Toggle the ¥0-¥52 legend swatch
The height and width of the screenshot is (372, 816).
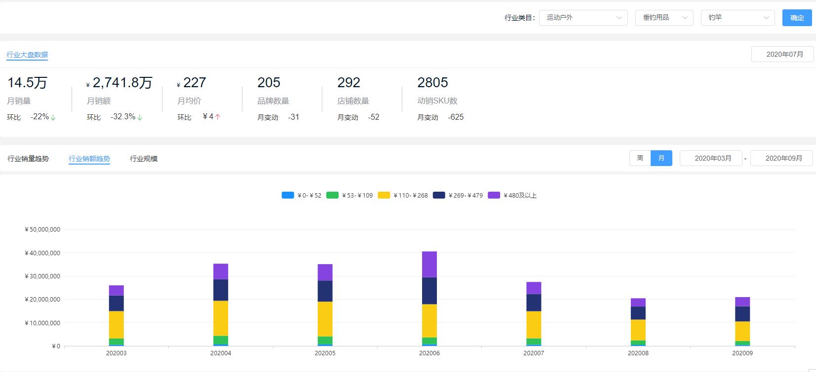pyautogui.click(x=288, y=196)
